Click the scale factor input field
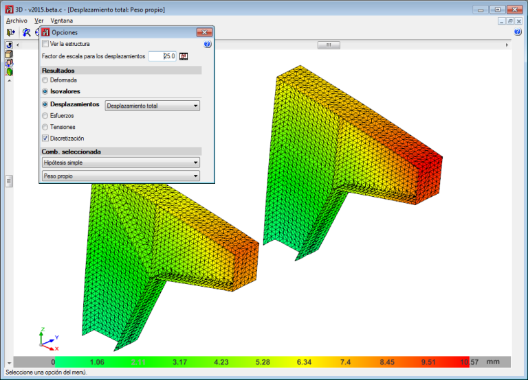Viewport: 528px width, 380px height. (162, 56)
